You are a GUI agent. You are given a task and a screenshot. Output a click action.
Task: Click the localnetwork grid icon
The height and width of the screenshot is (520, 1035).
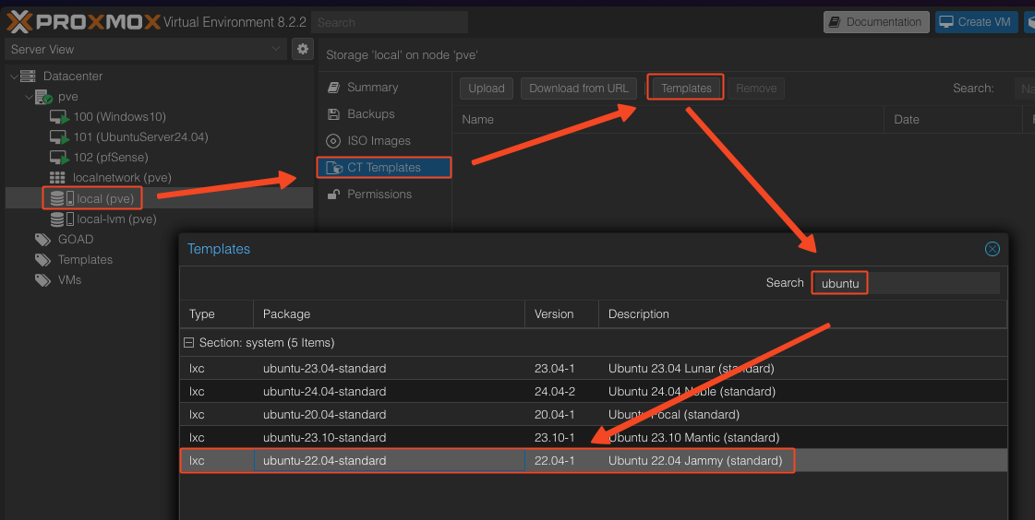coord(57,178)
